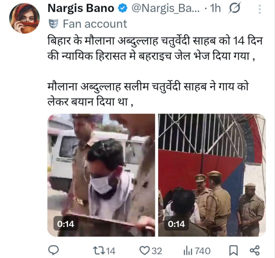Like the tweet with 32 likes

click(x=150, y=251)
